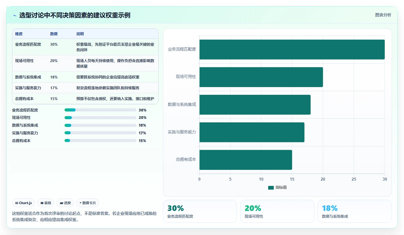Click table cell 实施与服务能力
This screenshot has height=235, width=404.
(x=28, y=88)
